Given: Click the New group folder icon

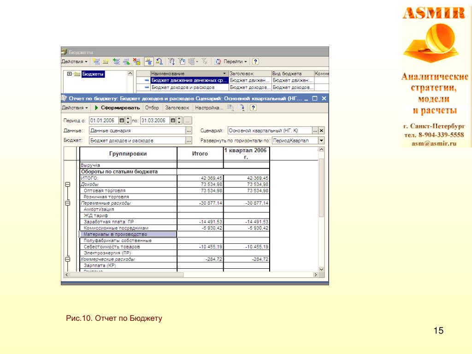Looking at the screenshot, I should [x=106, y=62].
